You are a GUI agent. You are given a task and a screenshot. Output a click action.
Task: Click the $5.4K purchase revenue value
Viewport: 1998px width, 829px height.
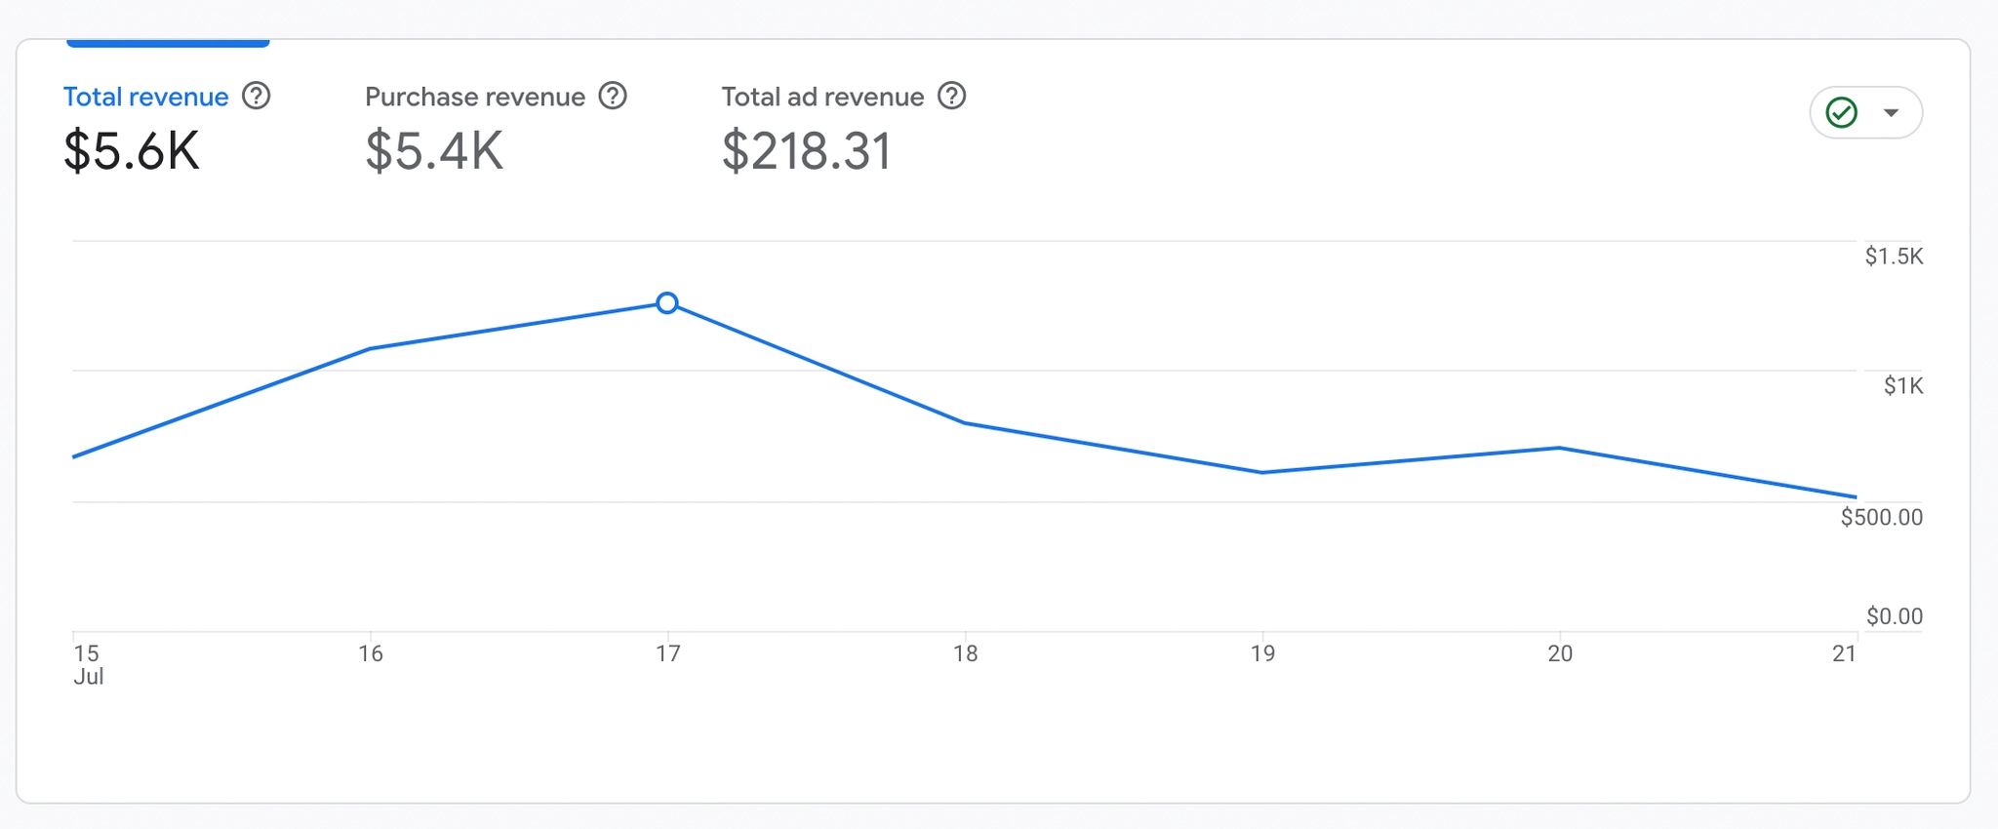click(434, 152)
